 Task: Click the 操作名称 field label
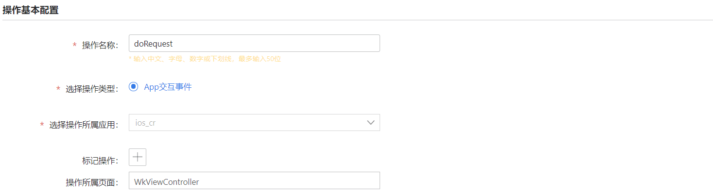100,45
